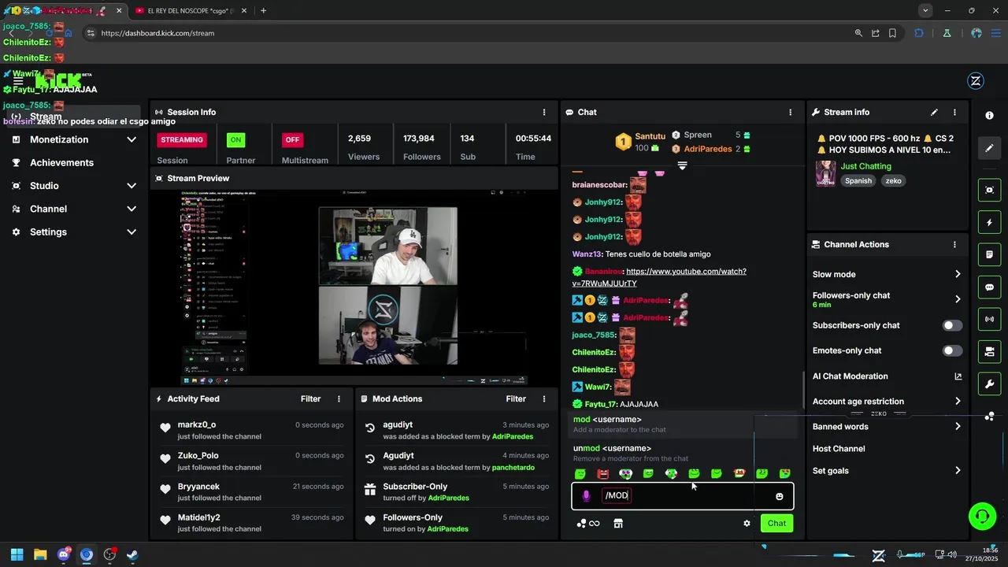Click the screen capture icon in right sidebar

click(990, 190)
